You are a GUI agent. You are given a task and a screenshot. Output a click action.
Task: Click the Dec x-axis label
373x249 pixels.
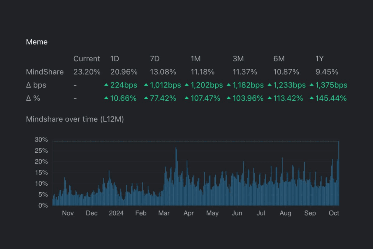tap(92, 213)
